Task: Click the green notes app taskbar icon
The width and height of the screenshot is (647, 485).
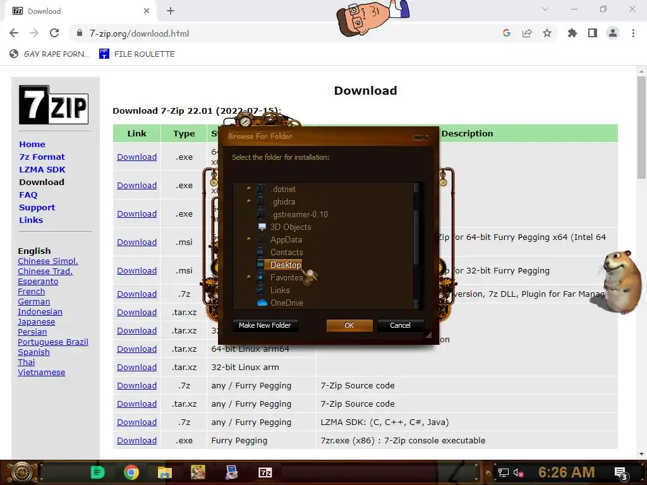Action: (98, 472)
